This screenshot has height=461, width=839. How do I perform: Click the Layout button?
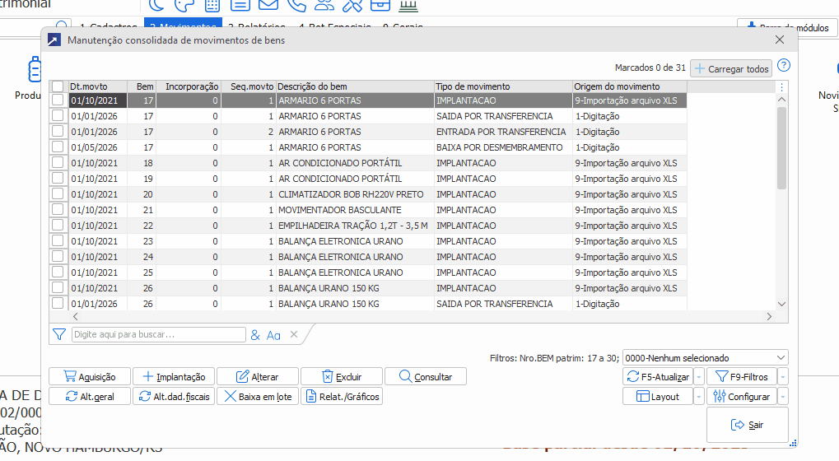pyautogui.click(x=658, y=396)
